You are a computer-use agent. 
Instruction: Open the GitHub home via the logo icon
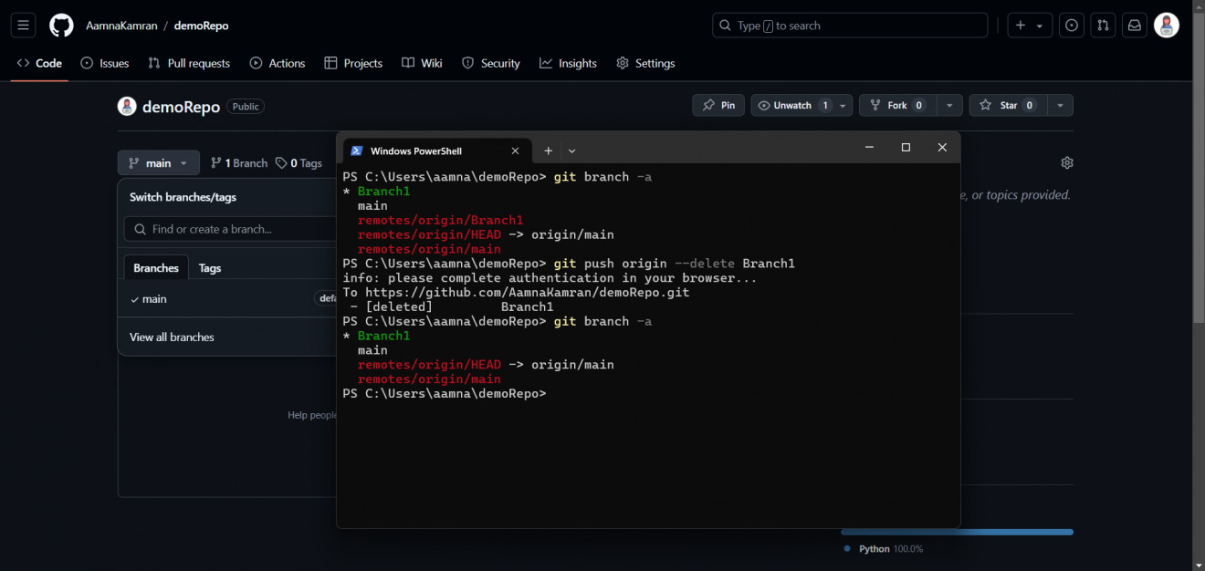pyautogui.click(x=60, y=25)
